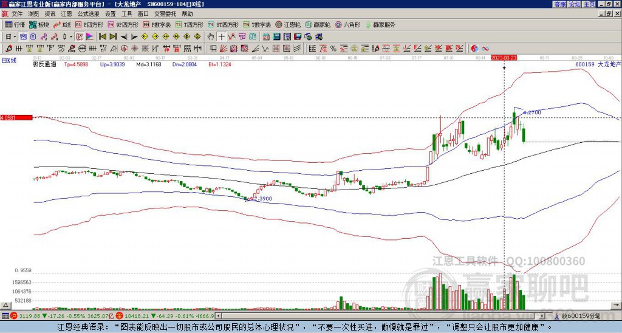622x333 pixels.
Task: Open the 六角形 hexagon tool
Action: [348, 24]
